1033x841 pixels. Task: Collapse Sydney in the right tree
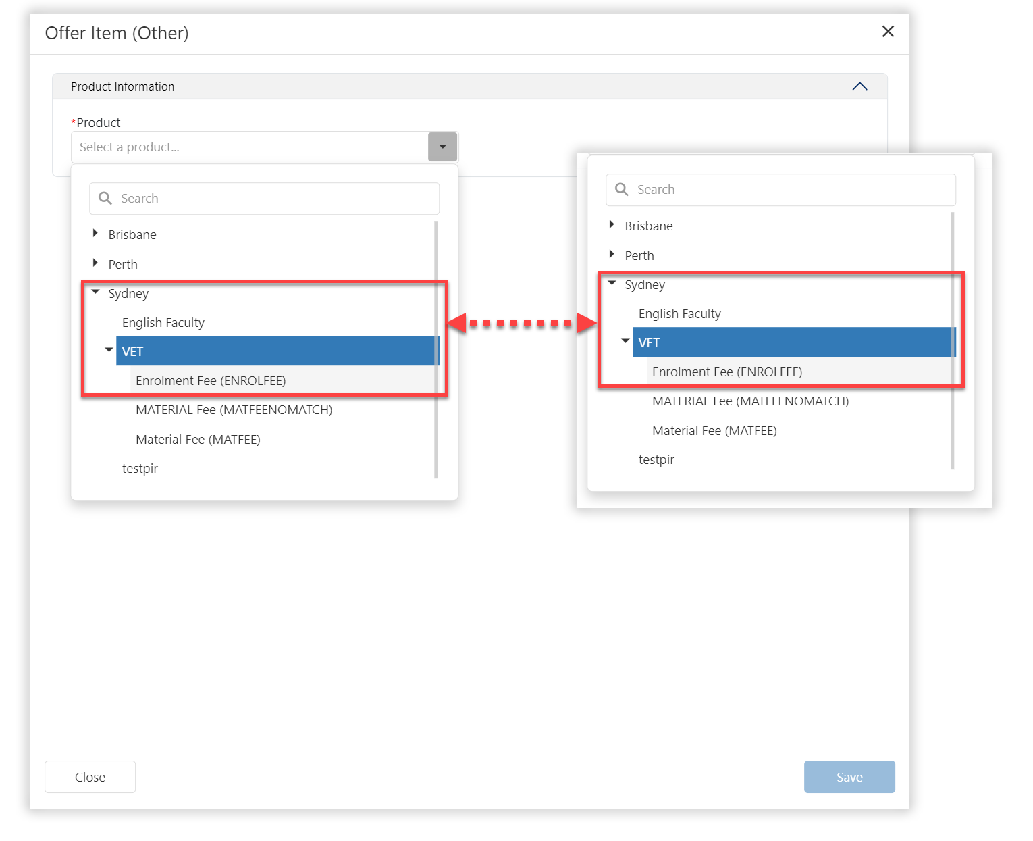pyautogui.click(x=612, y=283)
